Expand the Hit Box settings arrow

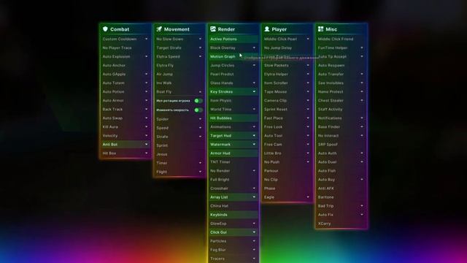(146, 153)
